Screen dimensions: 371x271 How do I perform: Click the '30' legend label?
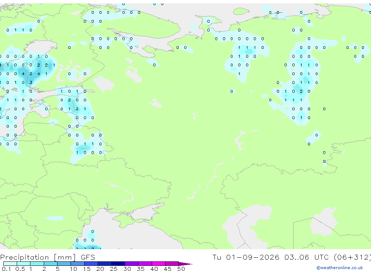tap(127, 269)
